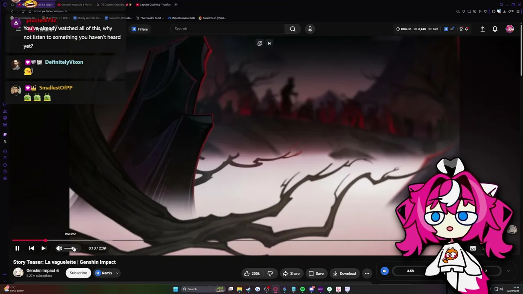
Task: Click the zoom magnifier icon in browser toolbar
Action: pyautogui.click(x=458, y=11)
